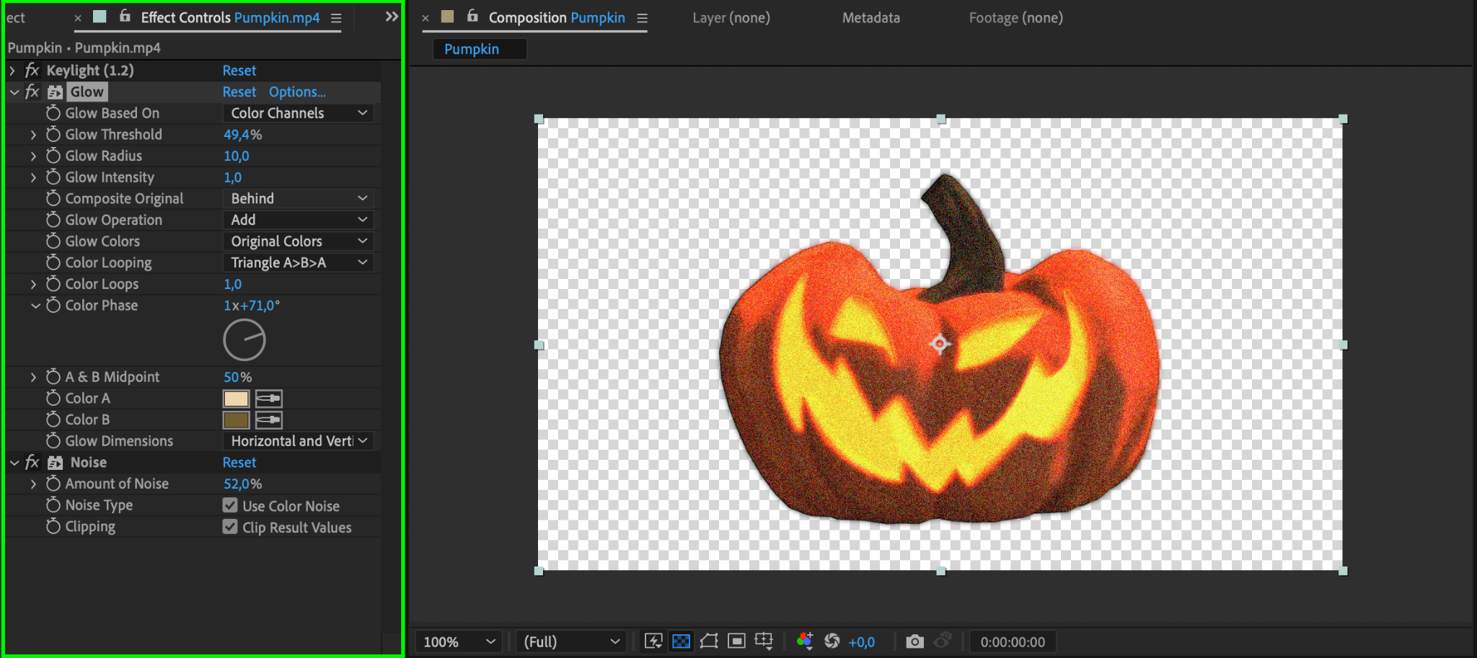The image size is (1477, 658).
Task: Click Reset for the Noise effect
Action: pos(239,462)
